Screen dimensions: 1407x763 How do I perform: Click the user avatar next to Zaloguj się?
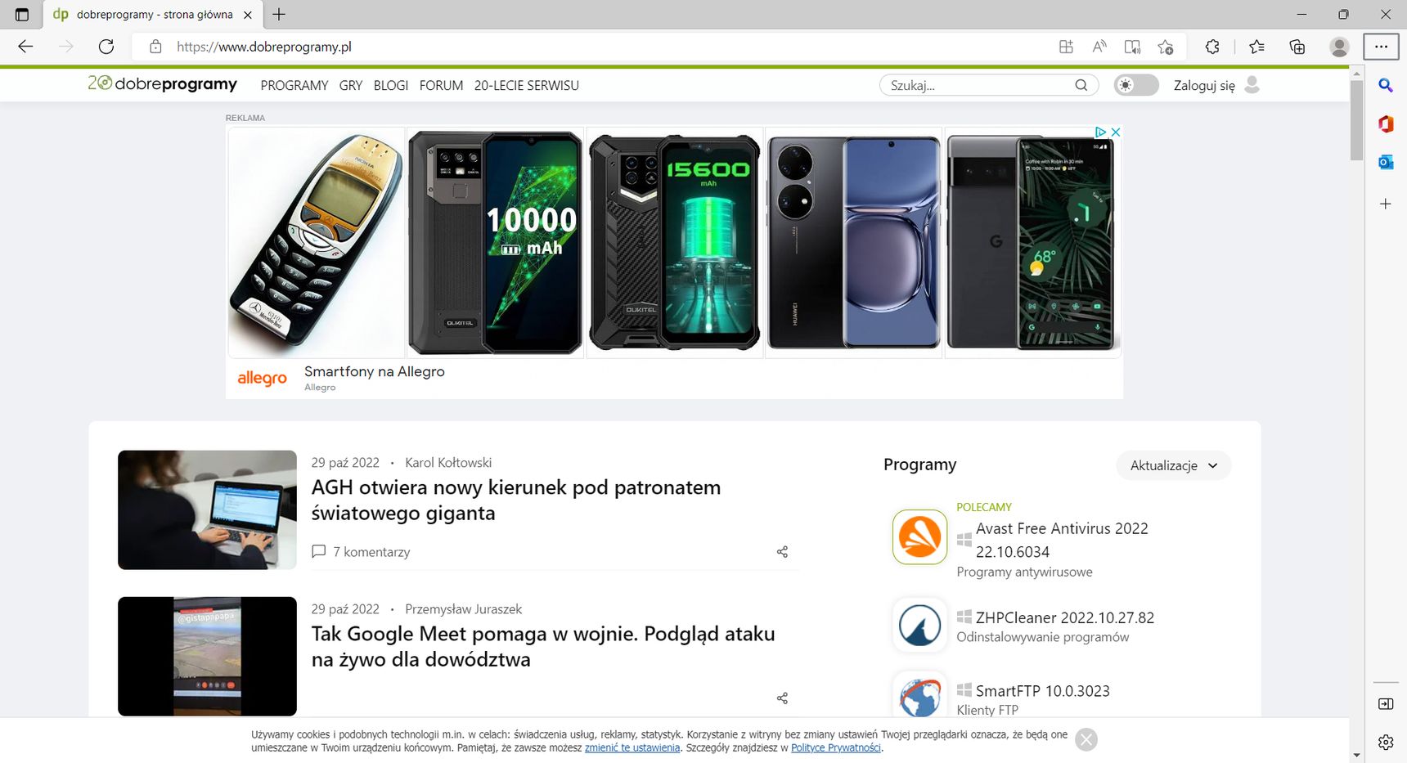(x=1252, y=84)
